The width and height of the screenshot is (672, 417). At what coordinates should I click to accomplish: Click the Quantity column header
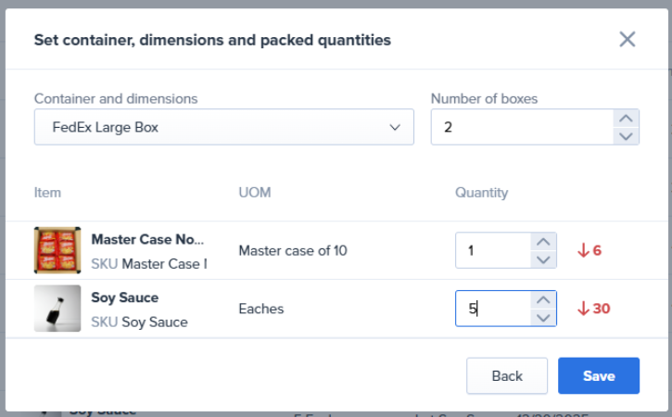[481, 193]
